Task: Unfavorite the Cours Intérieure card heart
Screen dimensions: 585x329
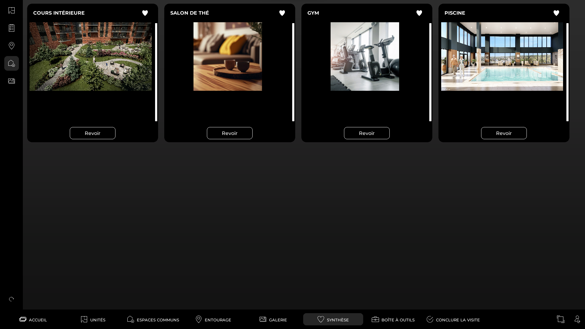Action: click(x=145, y=13)
